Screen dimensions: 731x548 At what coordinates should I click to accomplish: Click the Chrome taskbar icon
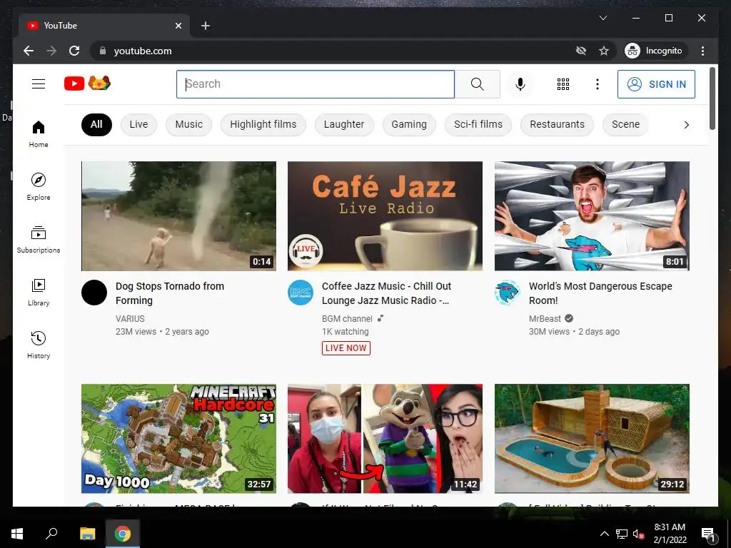123,534
